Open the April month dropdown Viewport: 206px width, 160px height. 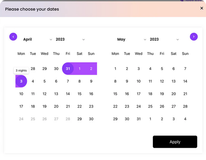click(38, 39)
